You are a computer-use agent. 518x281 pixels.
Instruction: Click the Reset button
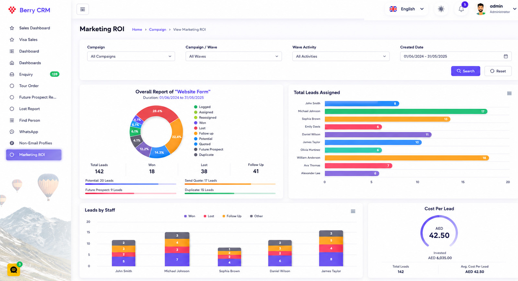[x=498, y=71]
